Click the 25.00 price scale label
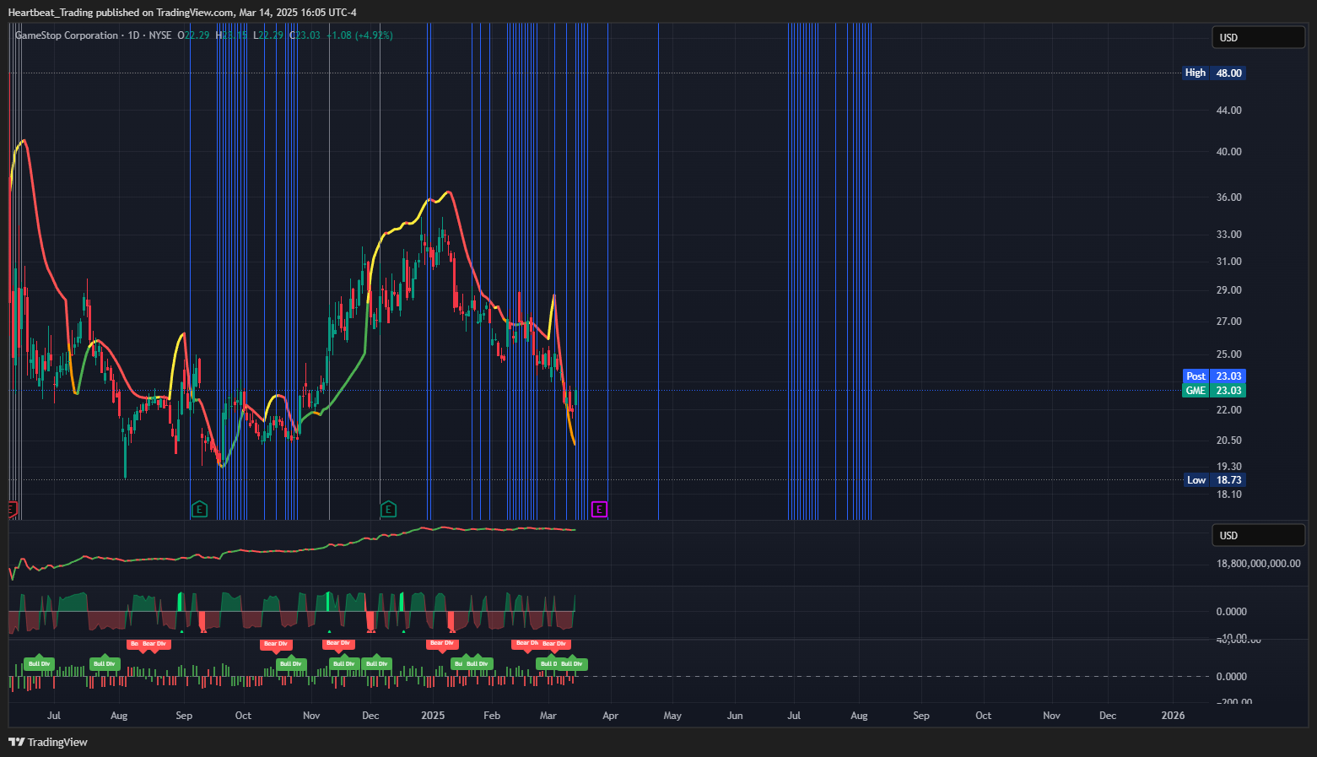 (1228, 354)
